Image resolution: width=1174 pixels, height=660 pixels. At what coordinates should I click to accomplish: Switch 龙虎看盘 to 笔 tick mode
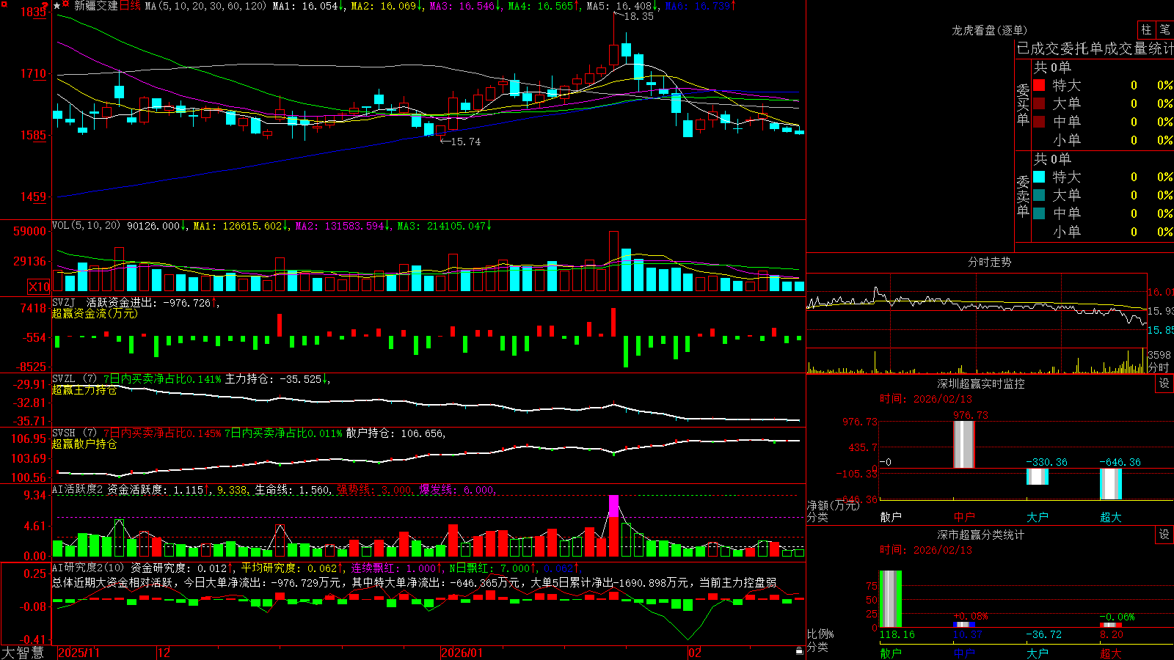pos(1164,29)
